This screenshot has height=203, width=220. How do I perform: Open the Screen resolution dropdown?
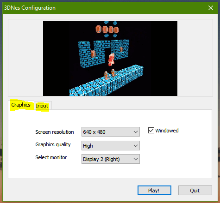111,132
